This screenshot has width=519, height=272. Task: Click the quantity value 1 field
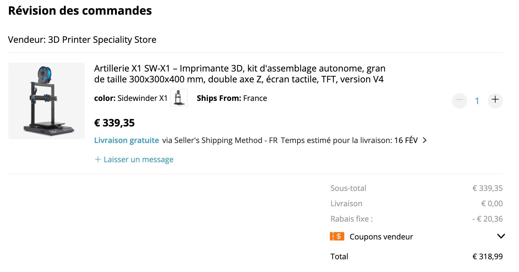point(477,101)
